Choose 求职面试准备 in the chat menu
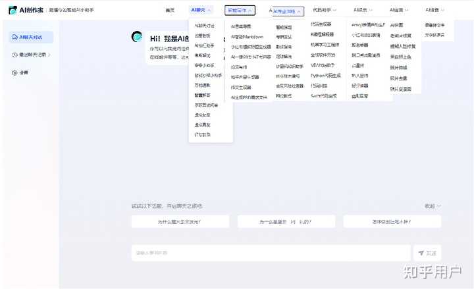The width and height of the screenshot is (474, 289). pos(206,105)
